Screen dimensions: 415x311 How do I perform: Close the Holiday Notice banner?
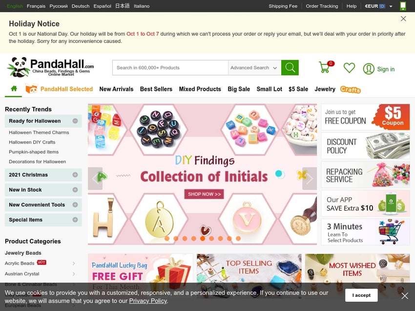(x=403, y=19)
